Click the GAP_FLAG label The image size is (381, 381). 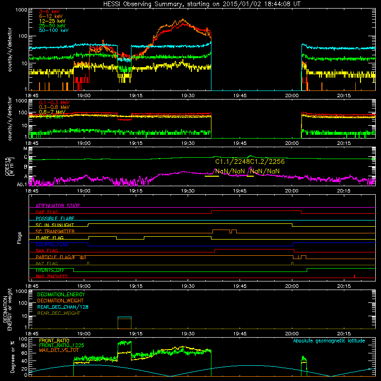[47, 212]
